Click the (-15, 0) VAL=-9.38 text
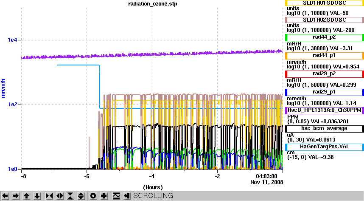 click(311, 157)
